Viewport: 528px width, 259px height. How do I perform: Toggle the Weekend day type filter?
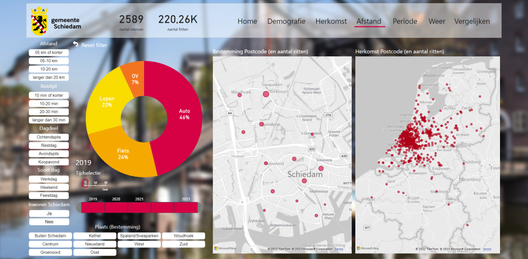[49, 187]
